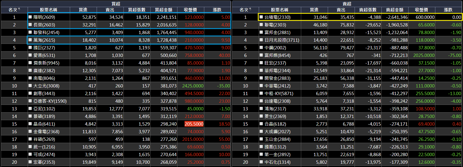This screenshot has height=167, width=463.
Task: Click 買超張數 column header
Action: (x=137, y=10)
